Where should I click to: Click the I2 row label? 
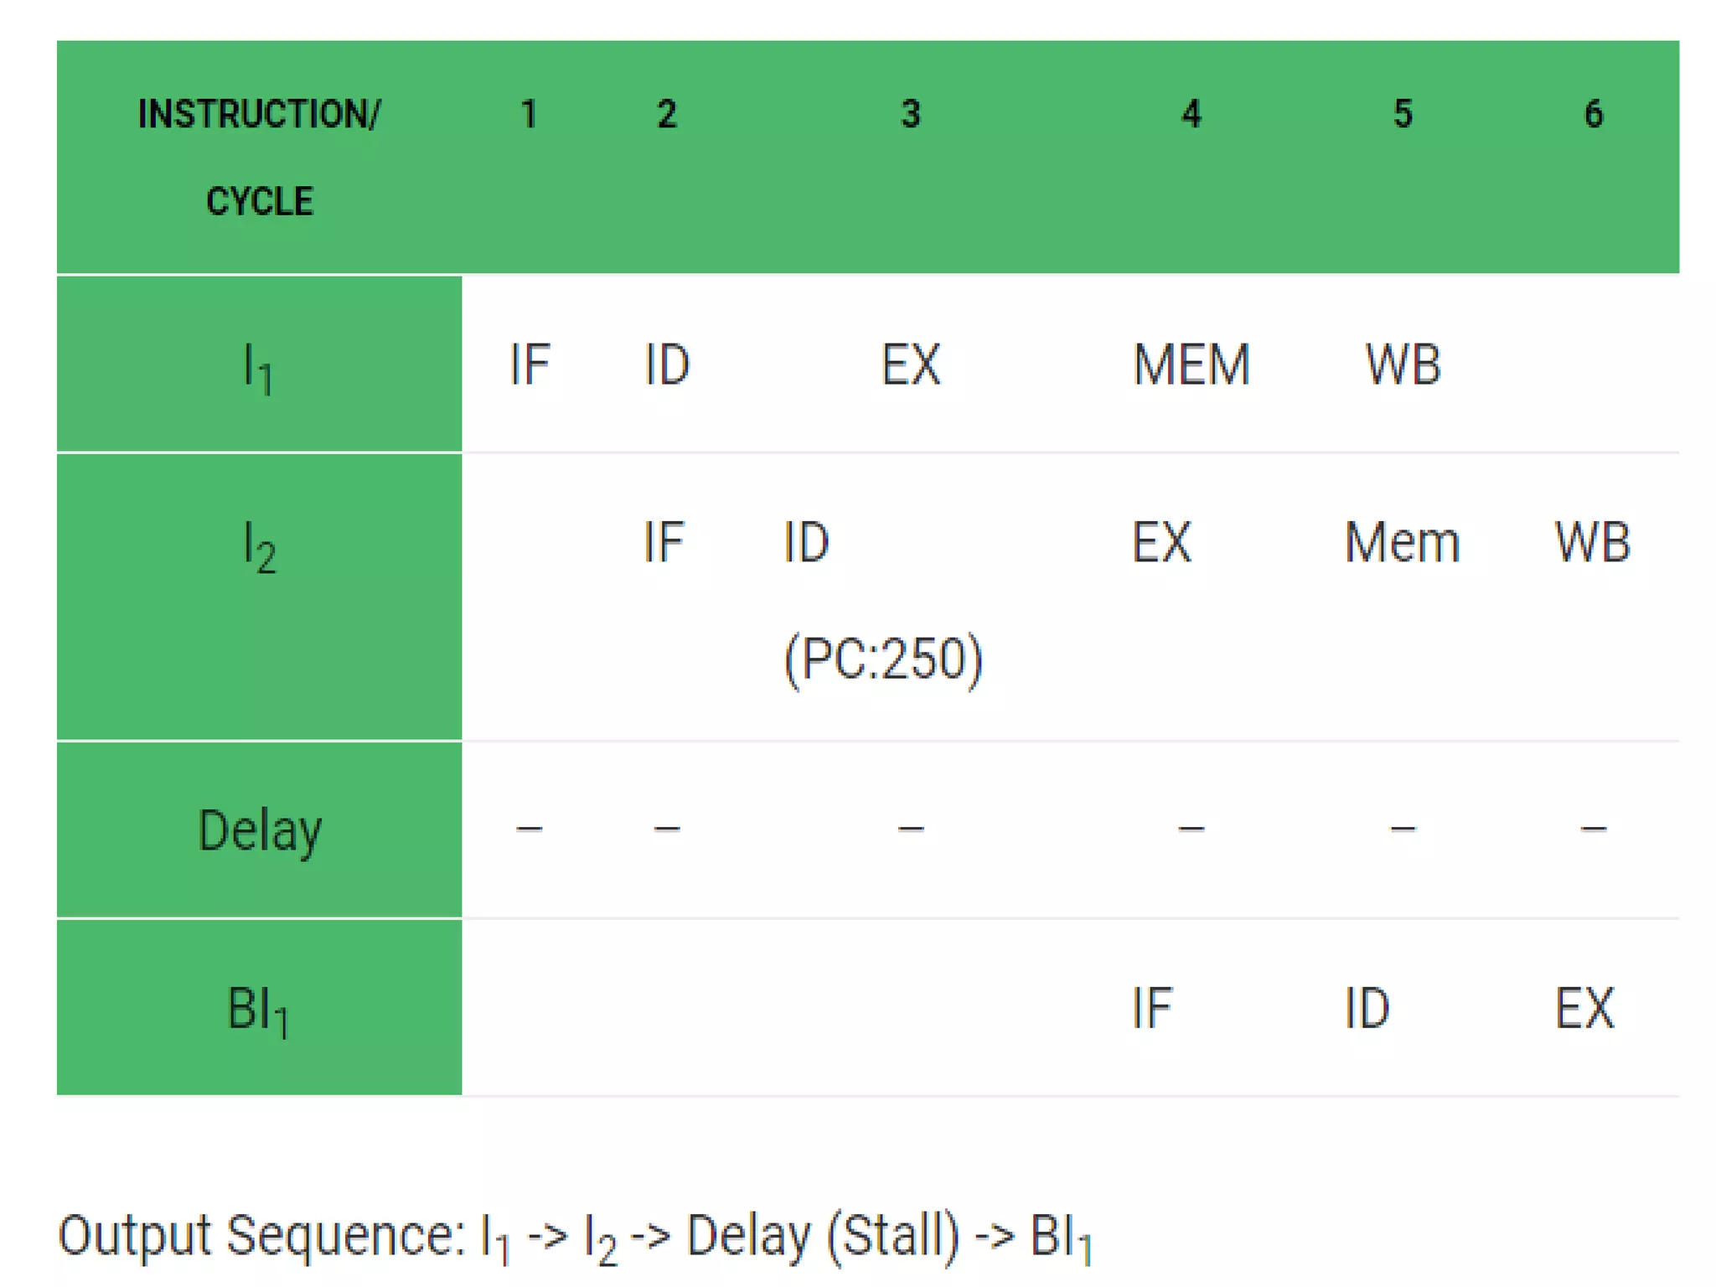click(x=258, y=546)
